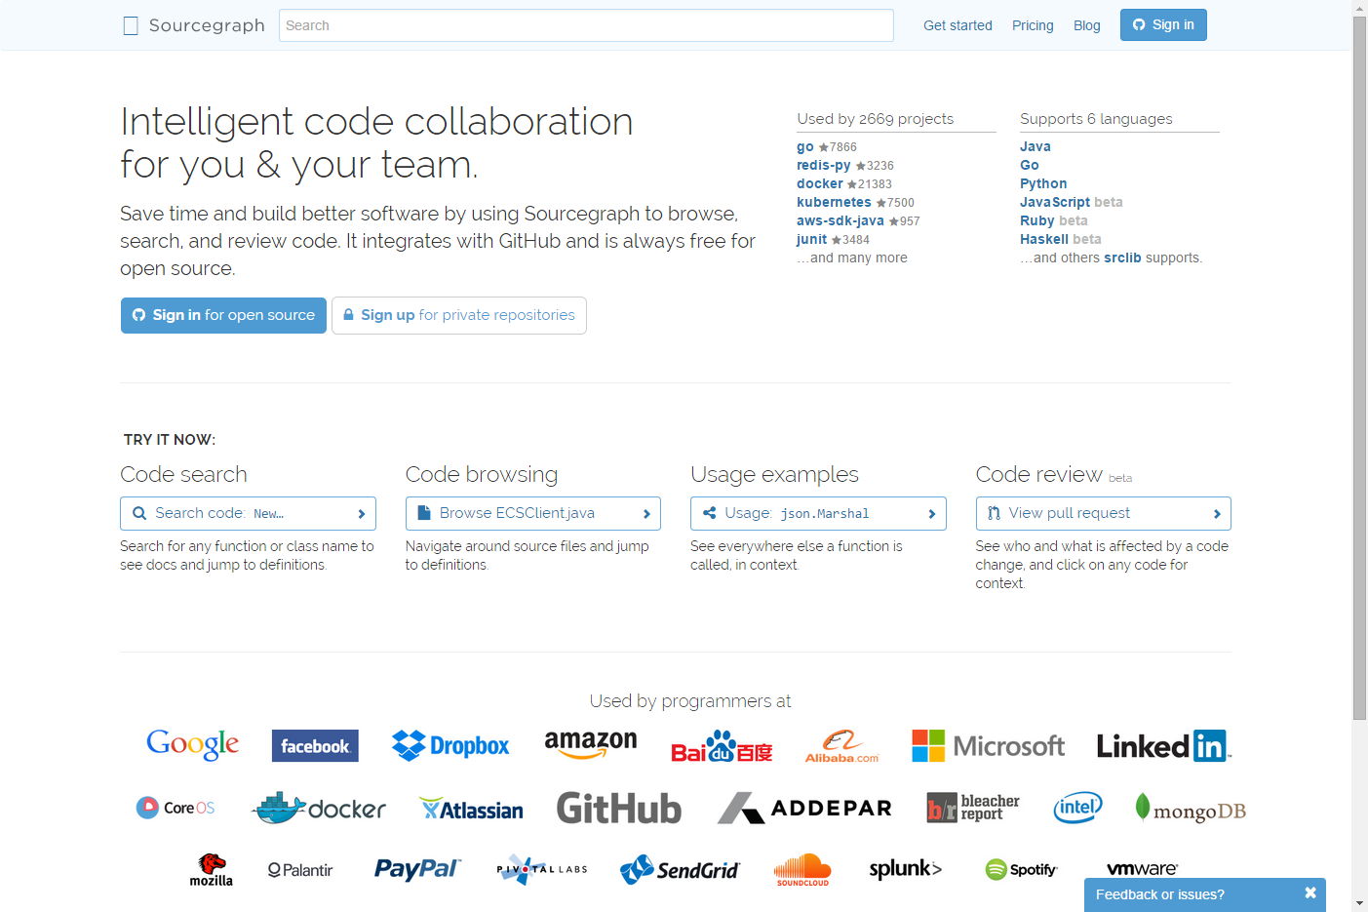This screenshot has width=1368, height=912.
Task: Focus the top Search input field
Action: pyautogui.click(x=586, y=25)
